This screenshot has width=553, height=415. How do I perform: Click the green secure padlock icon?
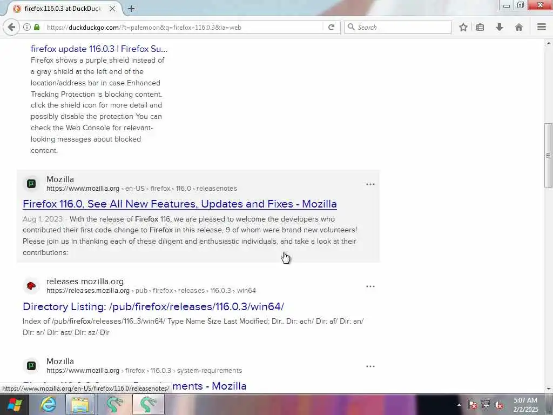tap(37, 27)
